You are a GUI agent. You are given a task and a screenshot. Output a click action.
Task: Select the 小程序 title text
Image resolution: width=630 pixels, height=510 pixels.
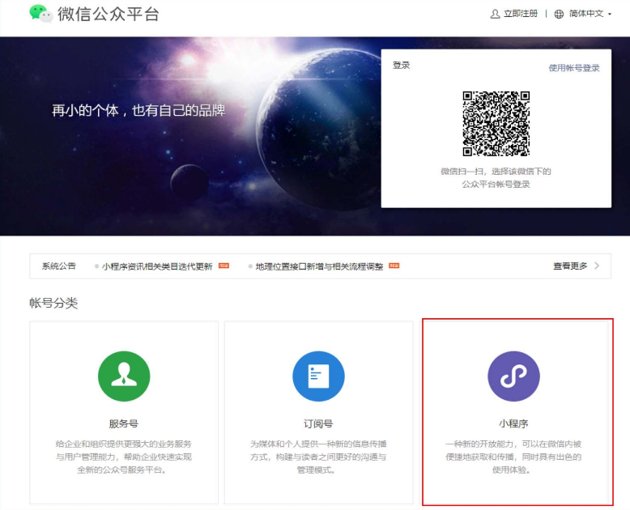tap(513, 423)
